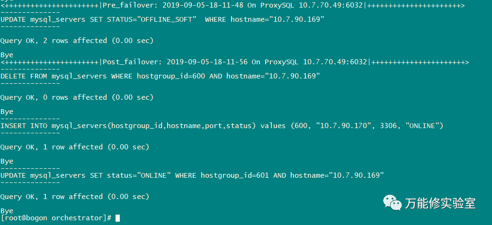492x225 pixels.
Task: Click "Query OK, 2 rows affected" result line
Action: click(x=77, y=41)
